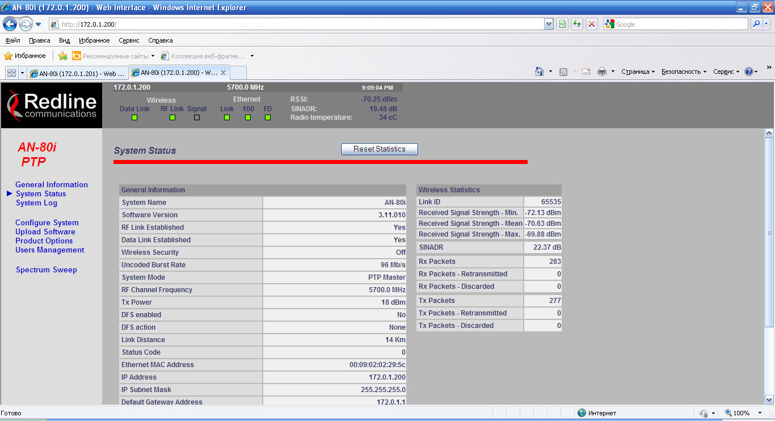Open the Вид menu
This screenshot has height=421, width=775.
pyautogui.click(x=64, y=41)
